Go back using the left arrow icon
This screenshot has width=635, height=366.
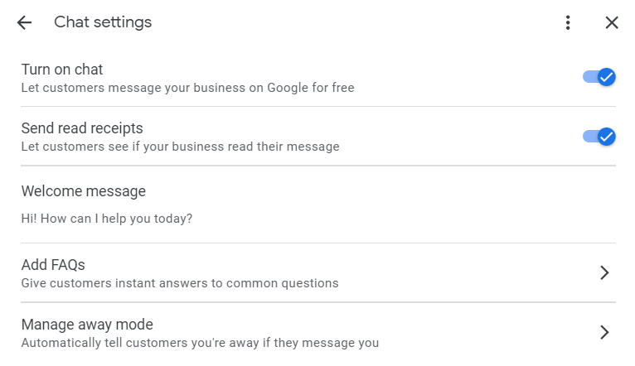coord(24,22)
